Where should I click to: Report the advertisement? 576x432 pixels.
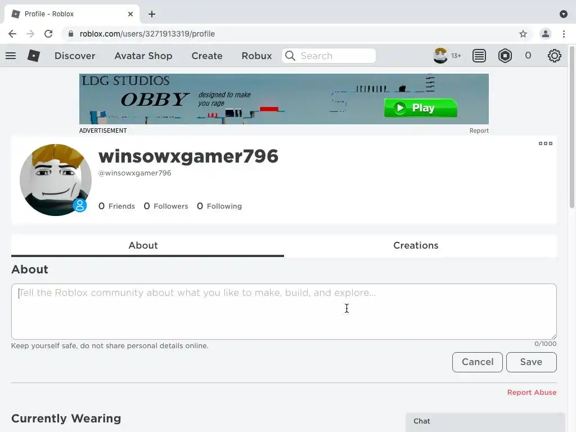pyautogui.click(x=479, y=130)
